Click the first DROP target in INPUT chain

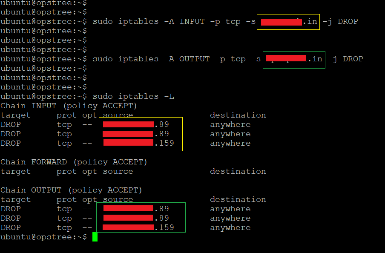[x=11, y=124]
